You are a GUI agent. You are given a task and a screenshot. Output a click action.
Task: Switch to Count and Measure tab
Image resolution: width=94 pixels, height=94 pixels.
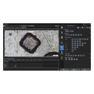point(84,26)
